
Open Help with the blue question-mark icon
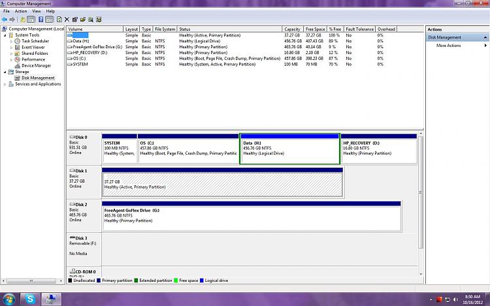tap(41, 20)
